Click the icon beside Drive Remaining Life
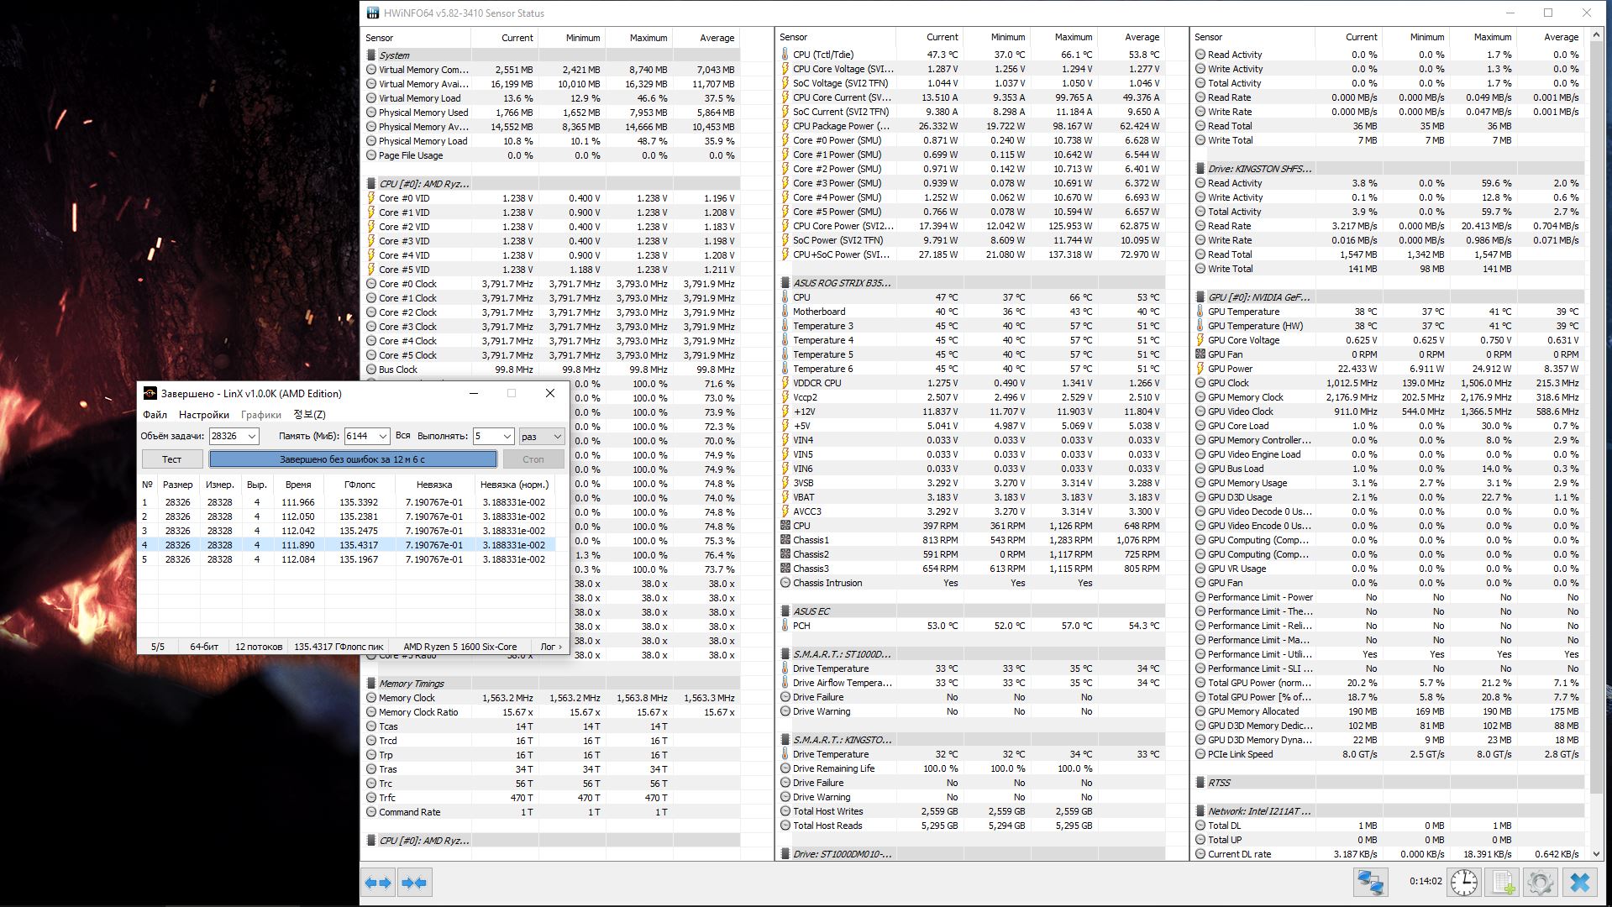 coord(785,768)
